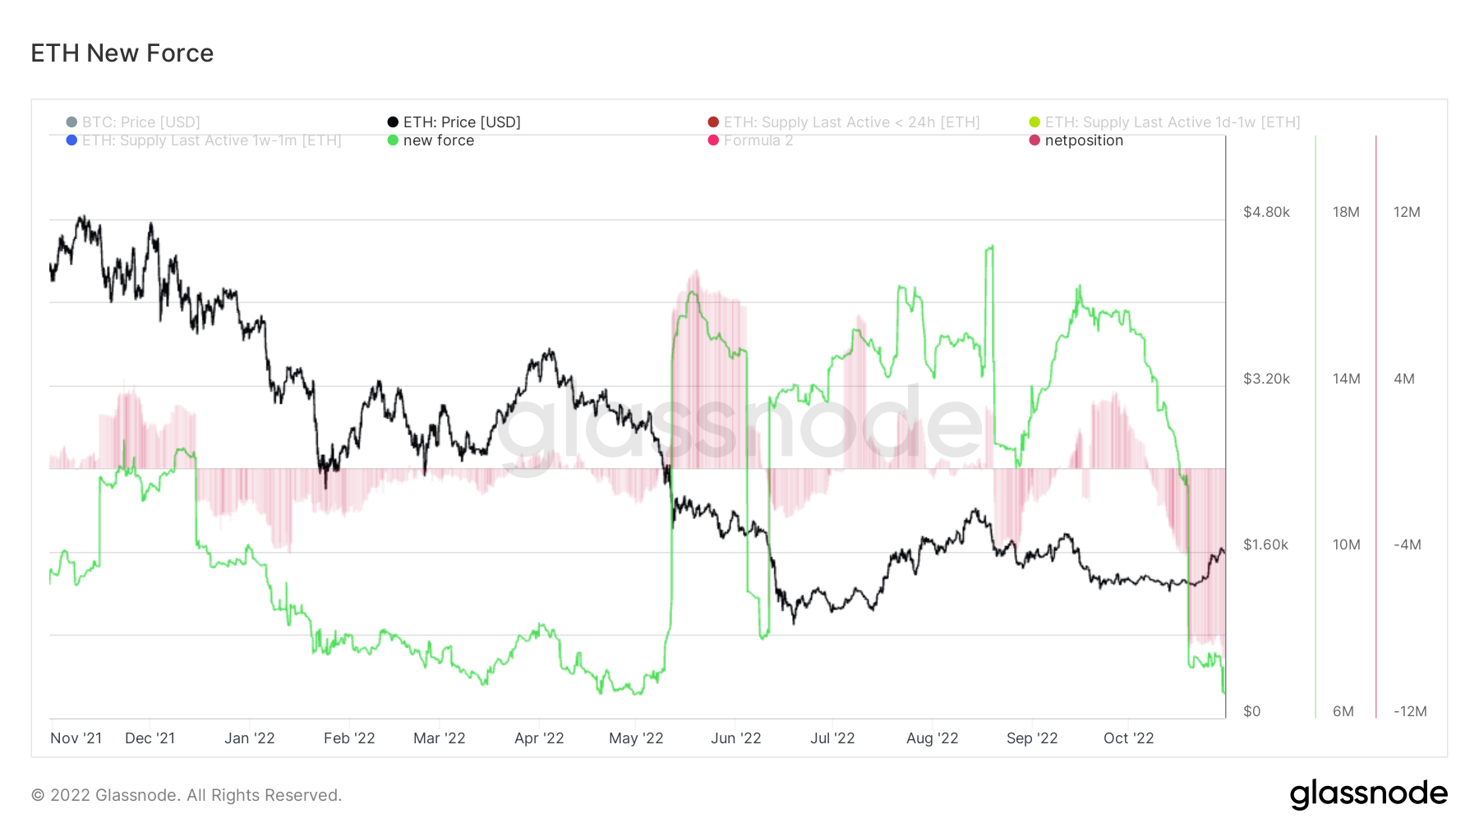Click the glassnode logo at bottom right

coord(1368,794)
